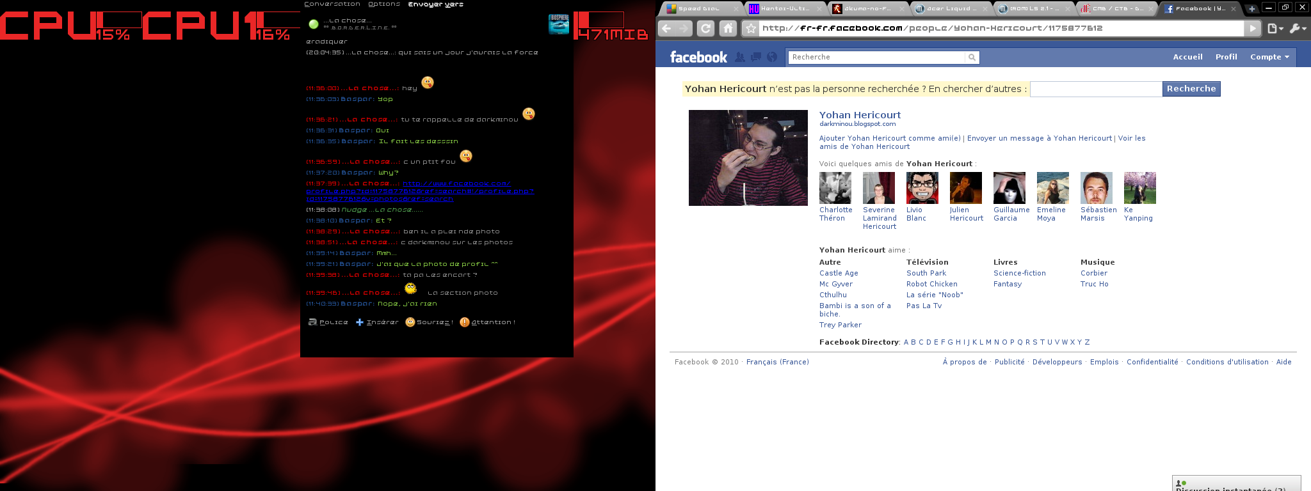Click the Insérer plus button in chat
Image resolution: width=1311 pixels, height=491 pixels.
tap(377, 322)
